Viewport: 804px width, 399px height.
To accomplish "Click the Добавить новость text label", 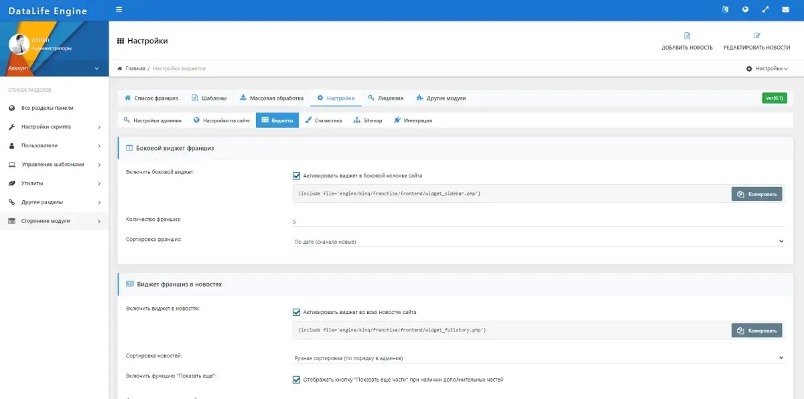I will [687, 48].
